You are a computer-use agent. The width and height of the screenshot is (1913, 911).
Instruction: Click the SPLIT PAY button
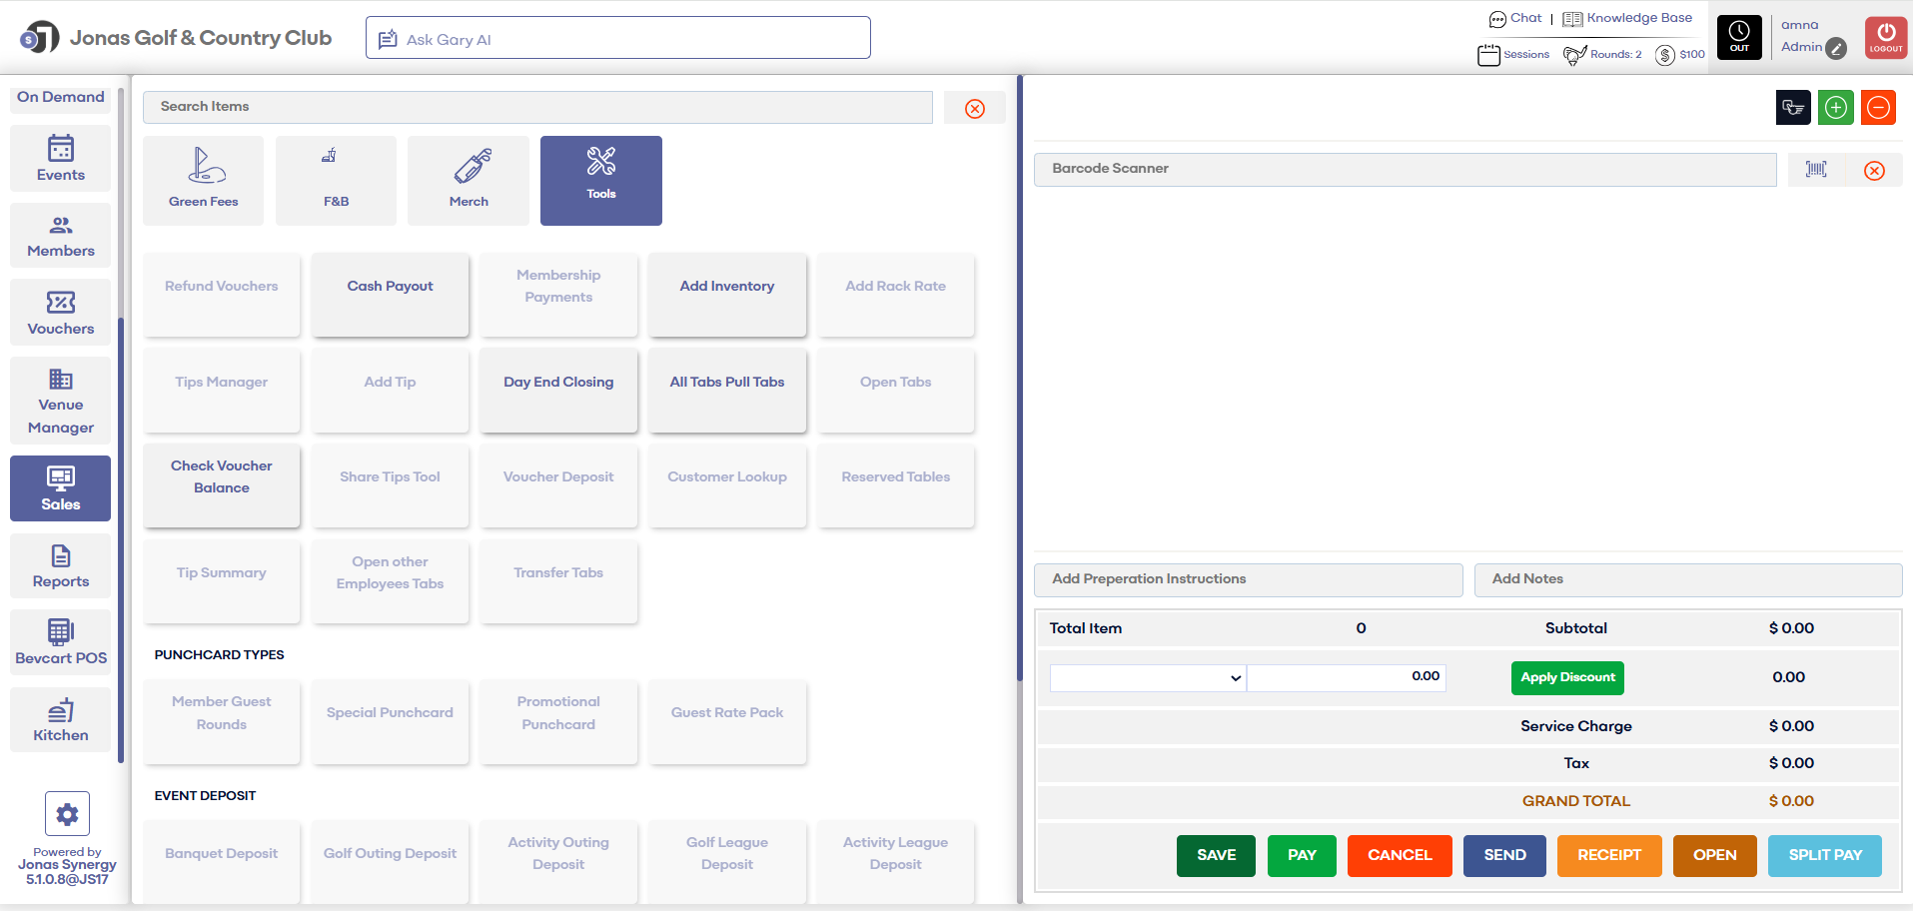1825,856
